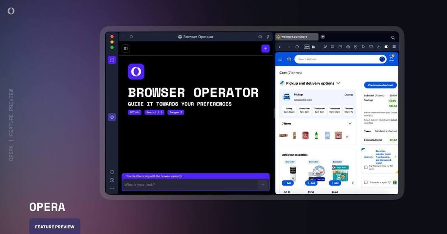Click the Opera logo in top-left corner
Viewport: 447px width, 234px height.
(x=11, y=11)
